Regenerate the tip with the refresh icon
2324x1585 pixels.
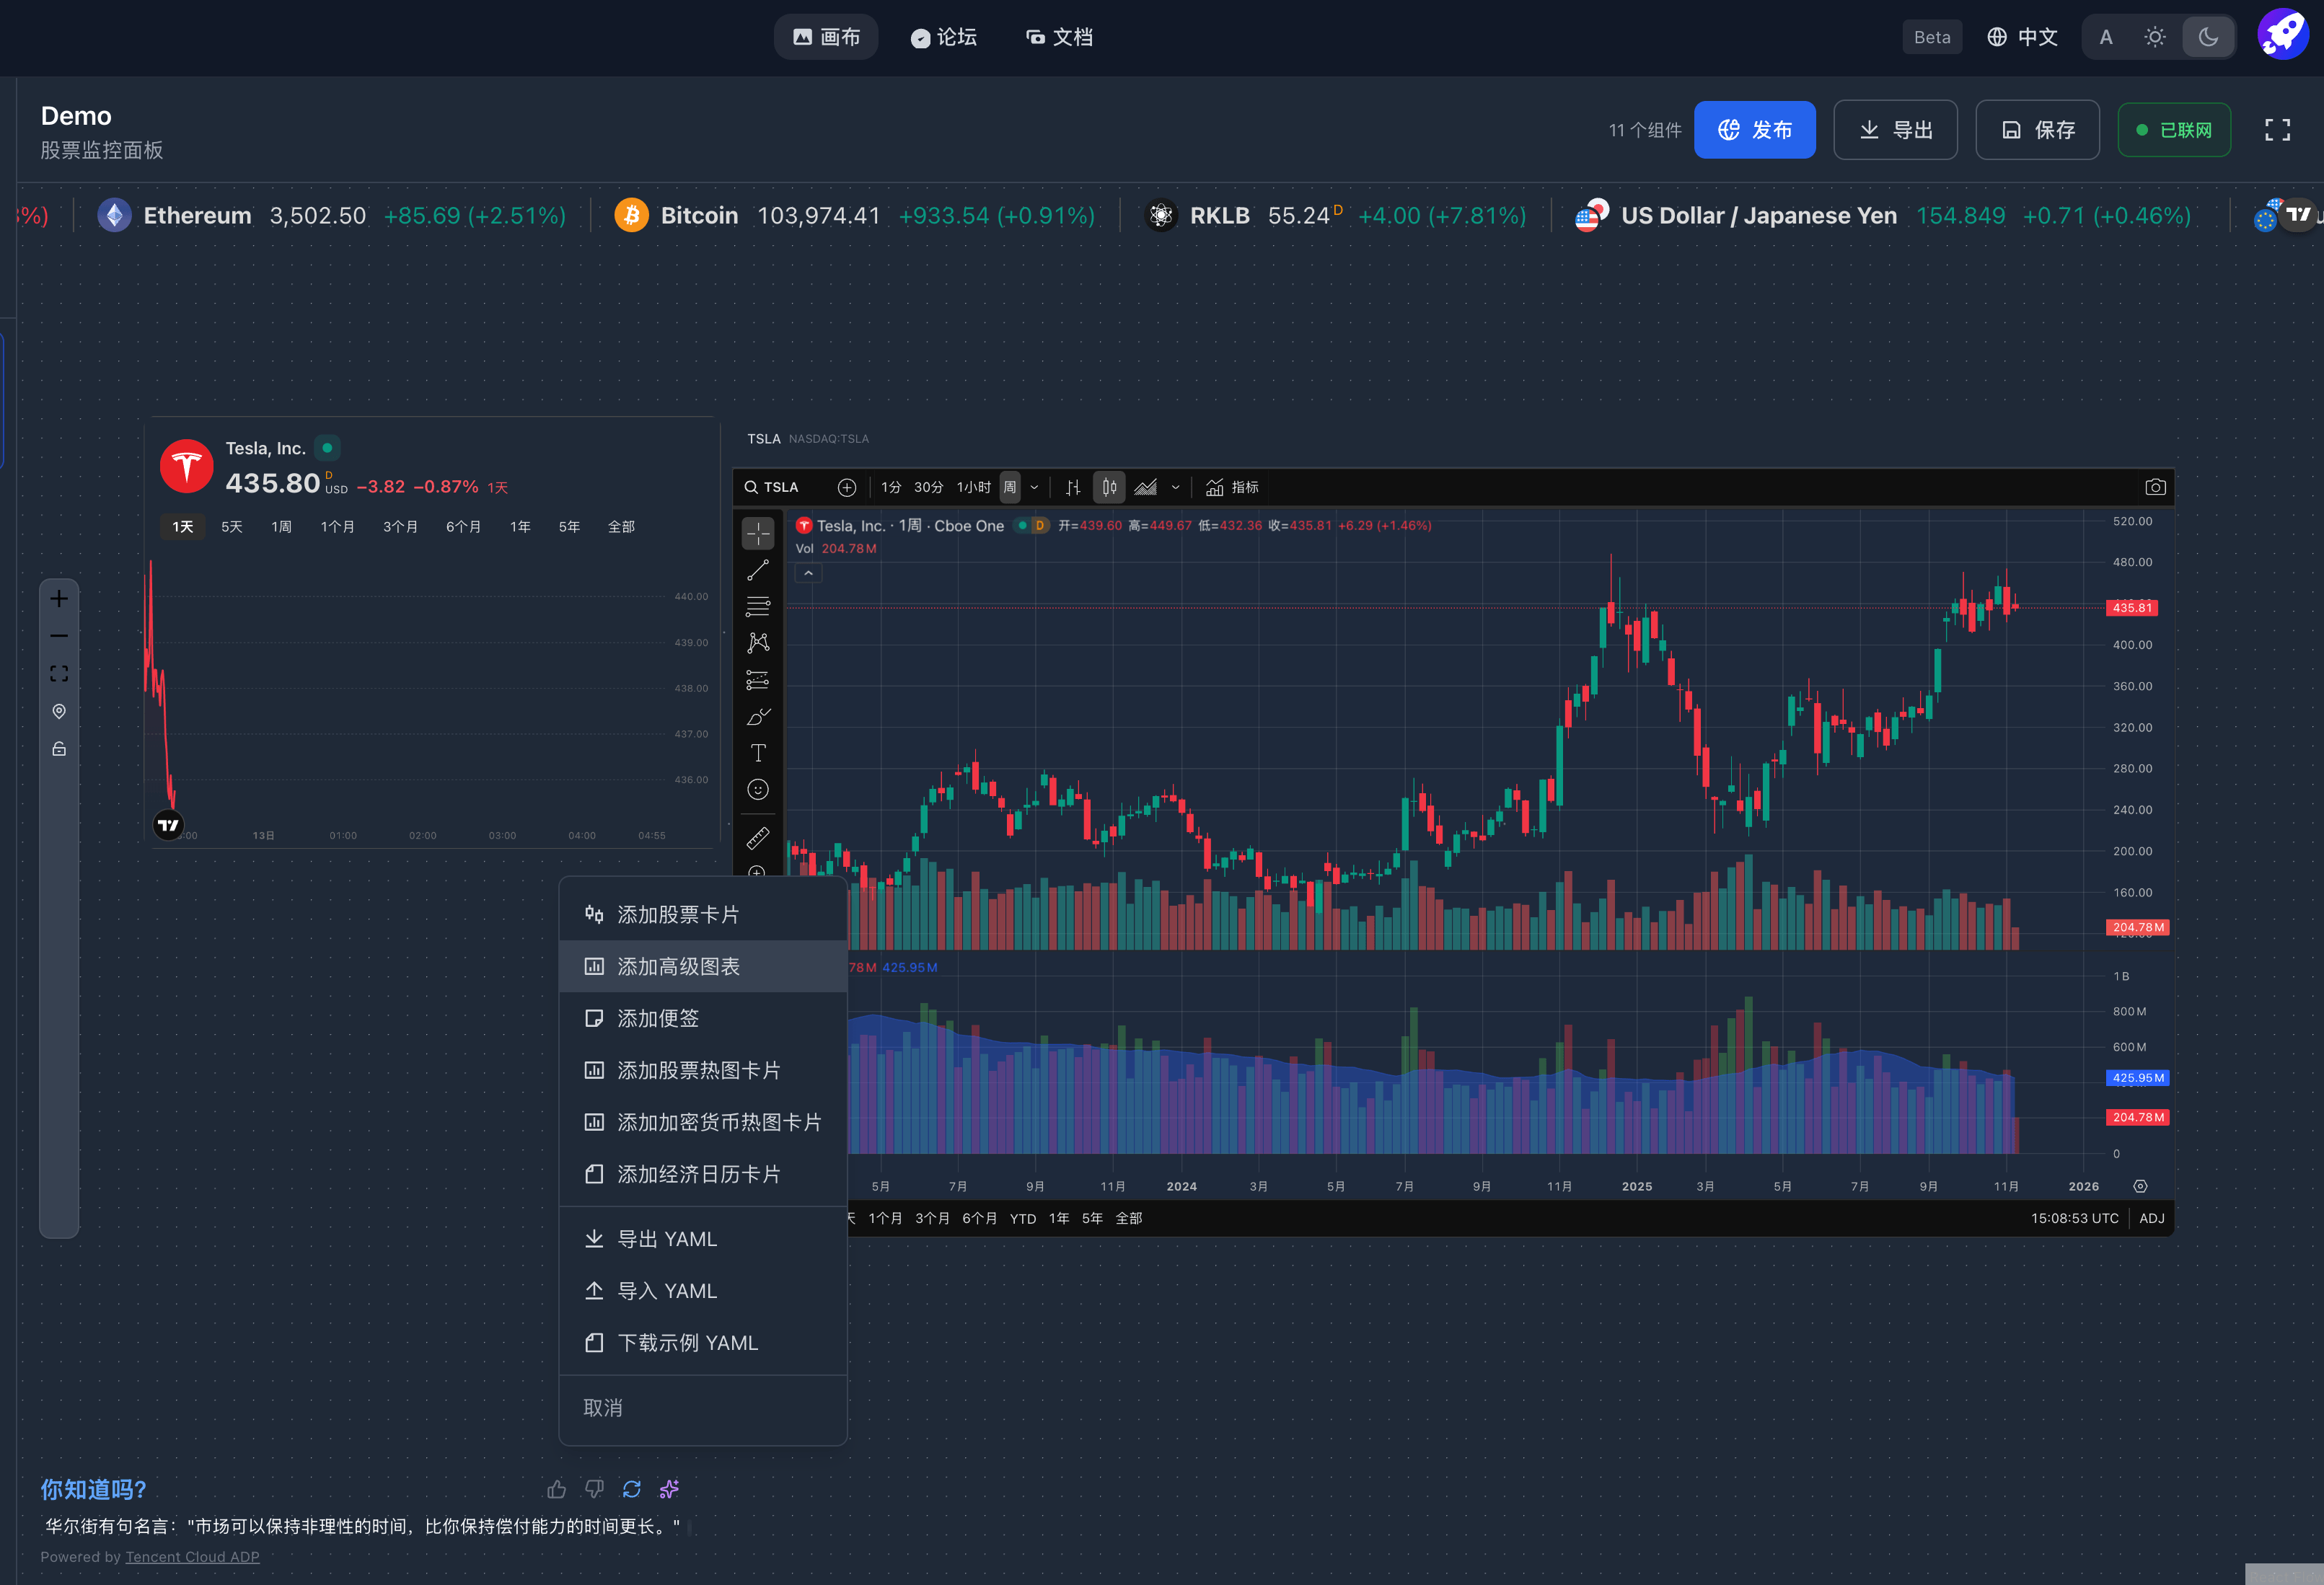[x=631, y=1489]
